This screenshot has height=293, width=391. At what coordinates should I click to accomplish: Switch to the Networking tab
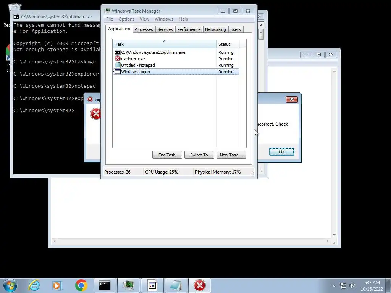[x=215, y=29]
